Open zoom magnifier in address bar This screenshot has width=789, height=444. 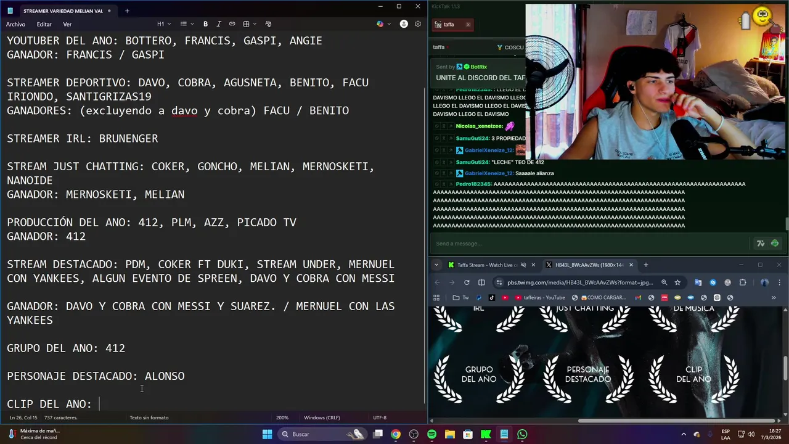pos(664,282)
